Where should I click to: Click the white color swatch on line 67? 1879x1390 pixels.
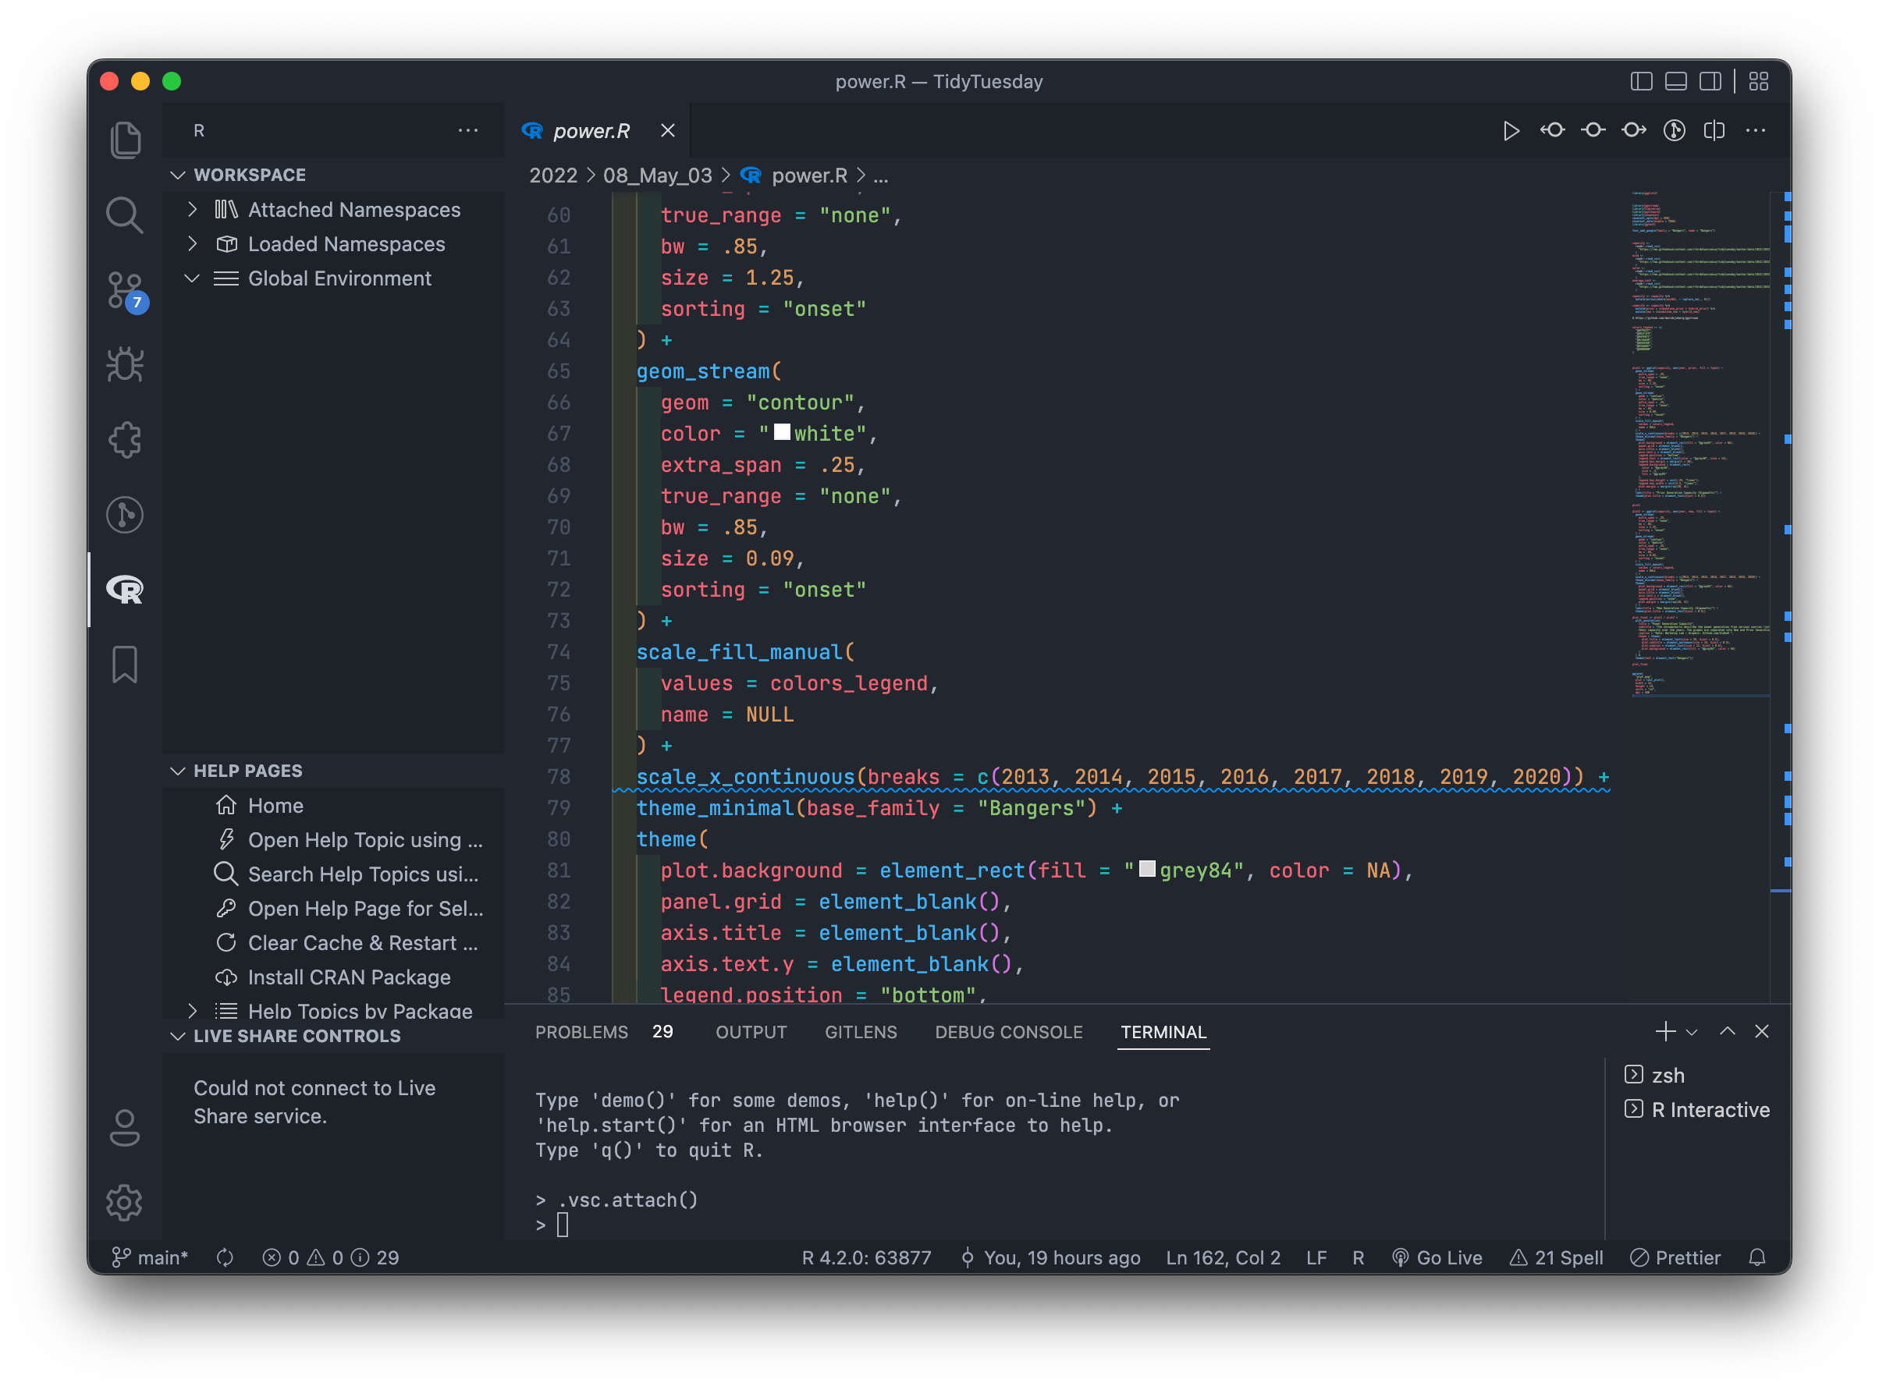click(x=782, y=432)
